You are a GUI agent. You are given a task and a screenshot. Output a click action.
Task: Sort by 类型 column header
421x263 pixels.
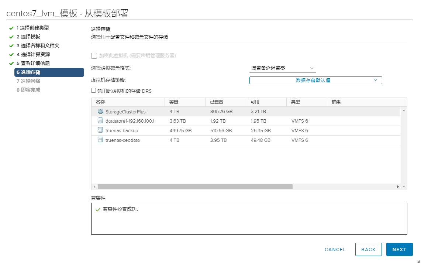307,102
